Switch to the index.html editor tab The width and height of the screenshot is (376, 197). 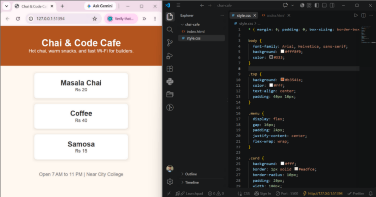(x=276, y=15)
